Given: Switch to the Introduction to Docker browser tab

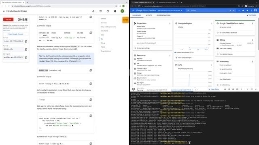Looking at the screenshot, I should tap(13, 2).
